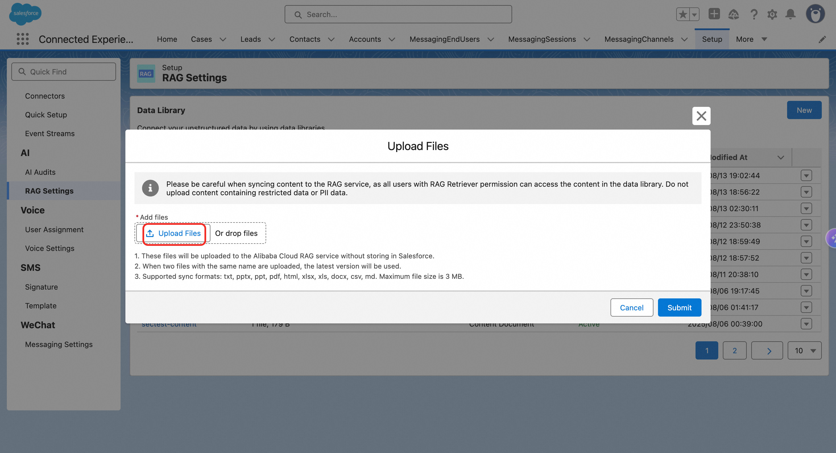Open row actions for 08/11 20:38:10 entry
Viewport: 836px width, 453px height.
(806, 274)
